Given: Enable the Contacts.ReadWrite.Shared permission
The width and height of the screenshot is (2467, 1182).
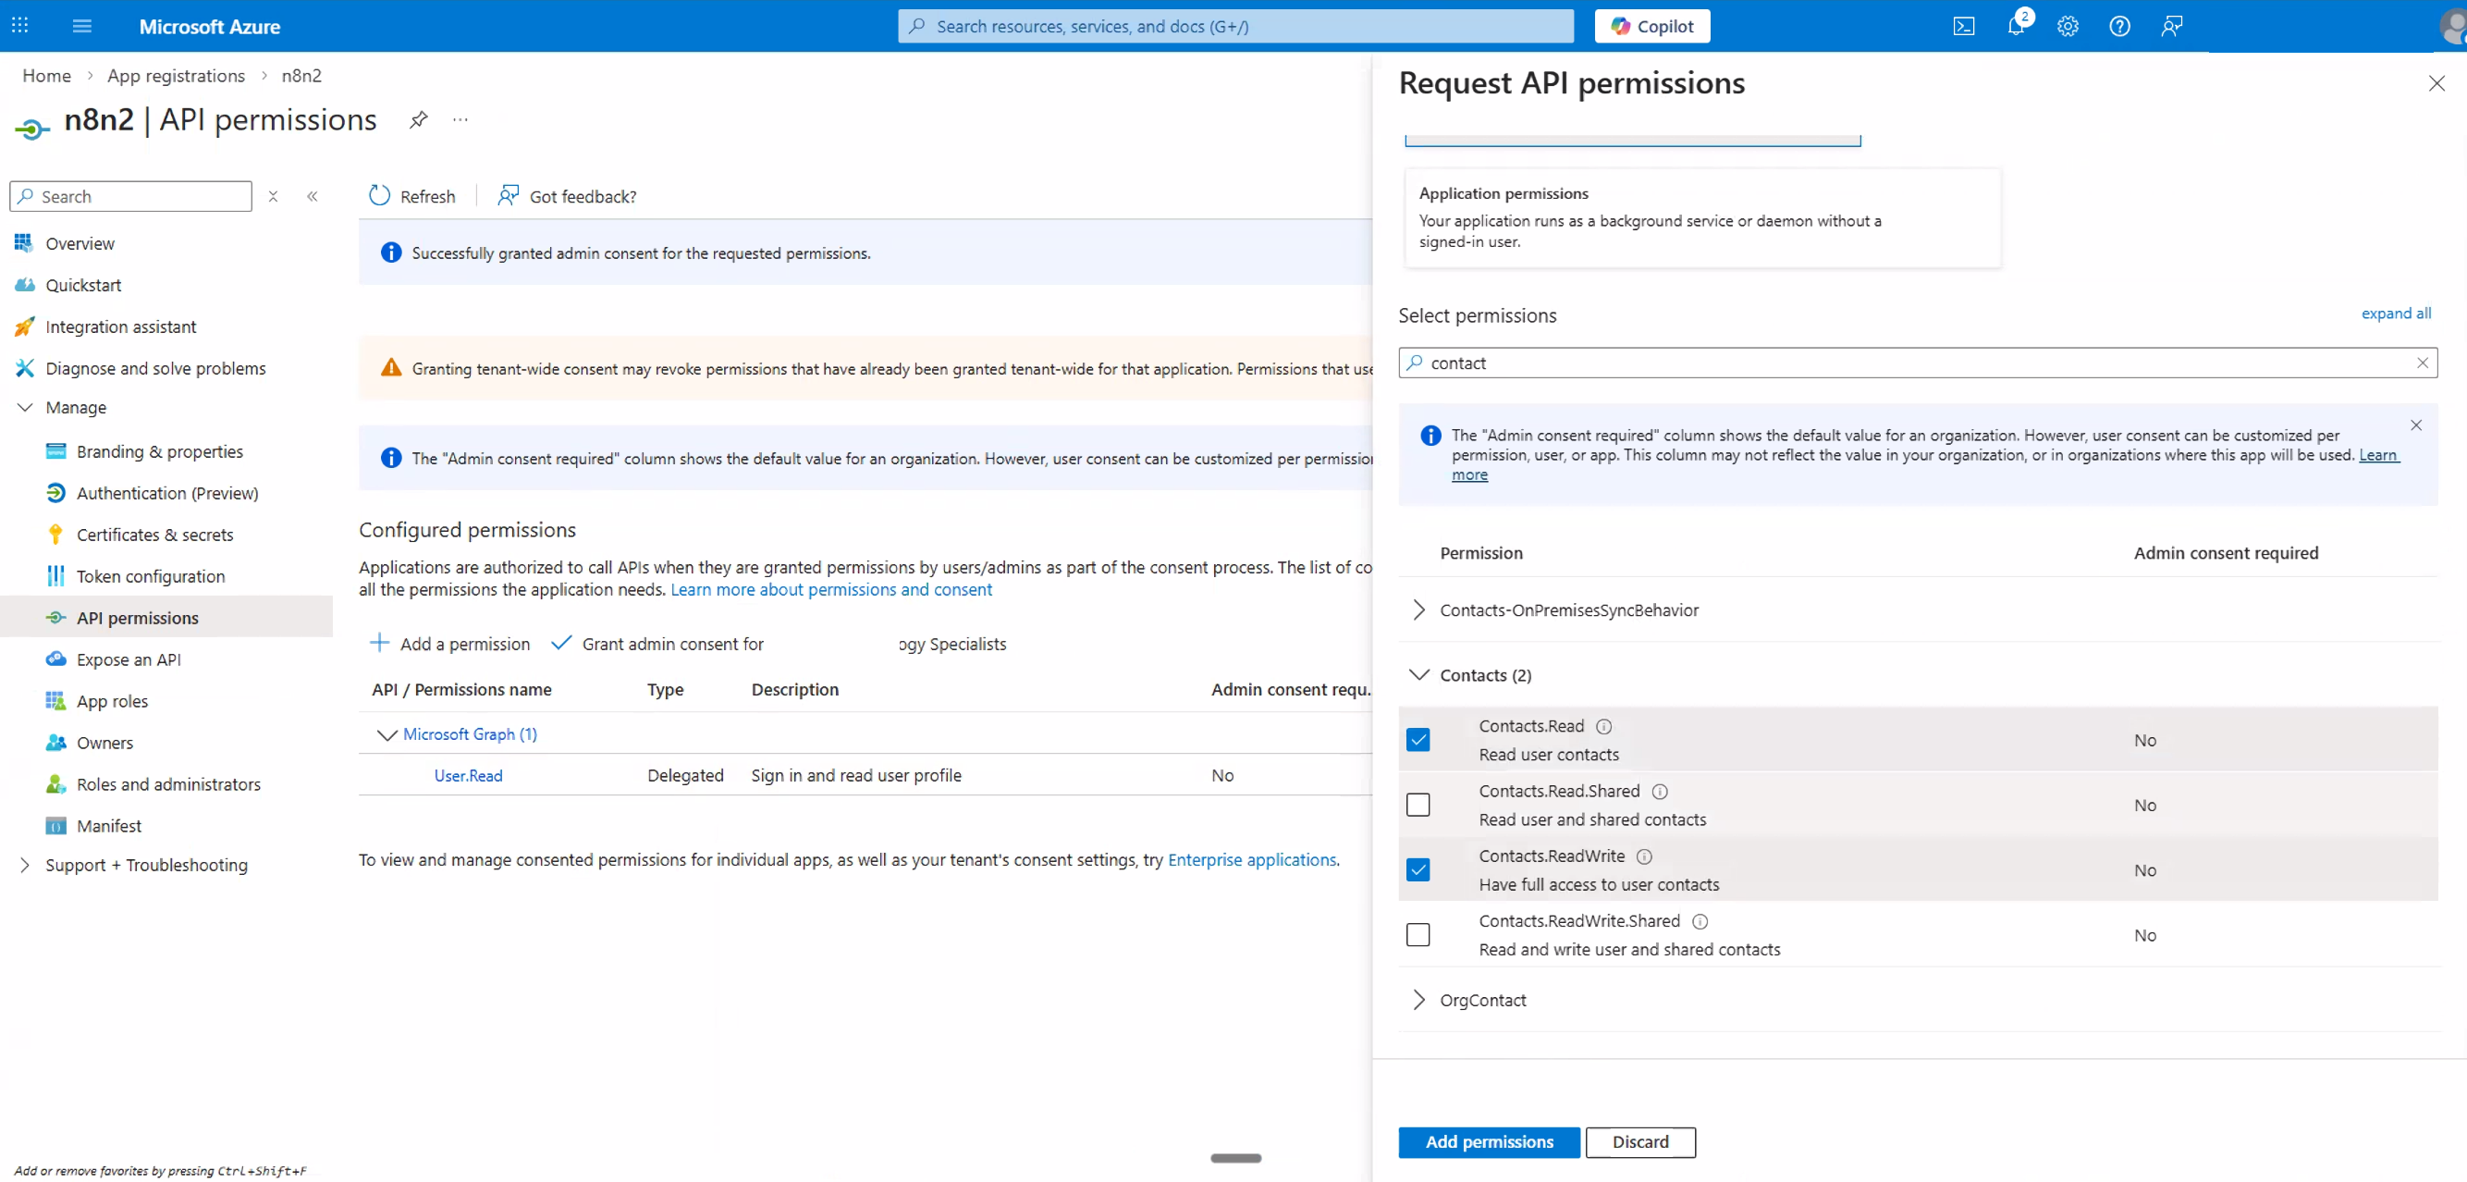Looking at the screenshot, I should click(x=1418, y=934).
